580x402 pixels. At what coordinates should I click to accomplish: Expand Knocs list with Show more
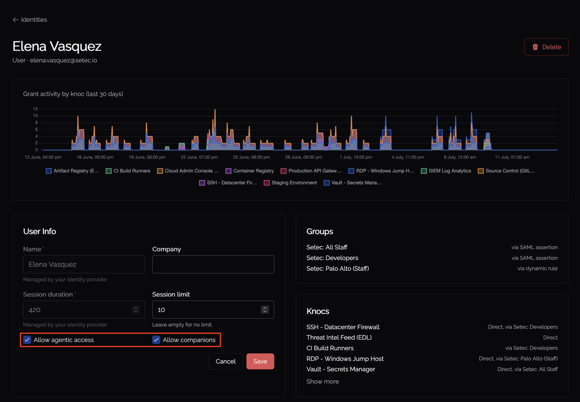tap(323, 382)
